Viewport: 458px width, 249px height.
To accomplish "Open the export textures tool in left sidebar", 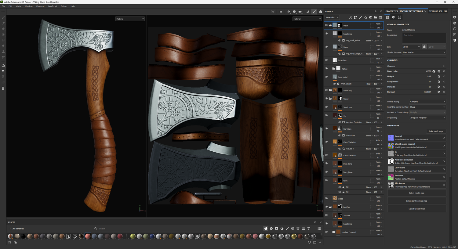I will [x=3, y=65].
